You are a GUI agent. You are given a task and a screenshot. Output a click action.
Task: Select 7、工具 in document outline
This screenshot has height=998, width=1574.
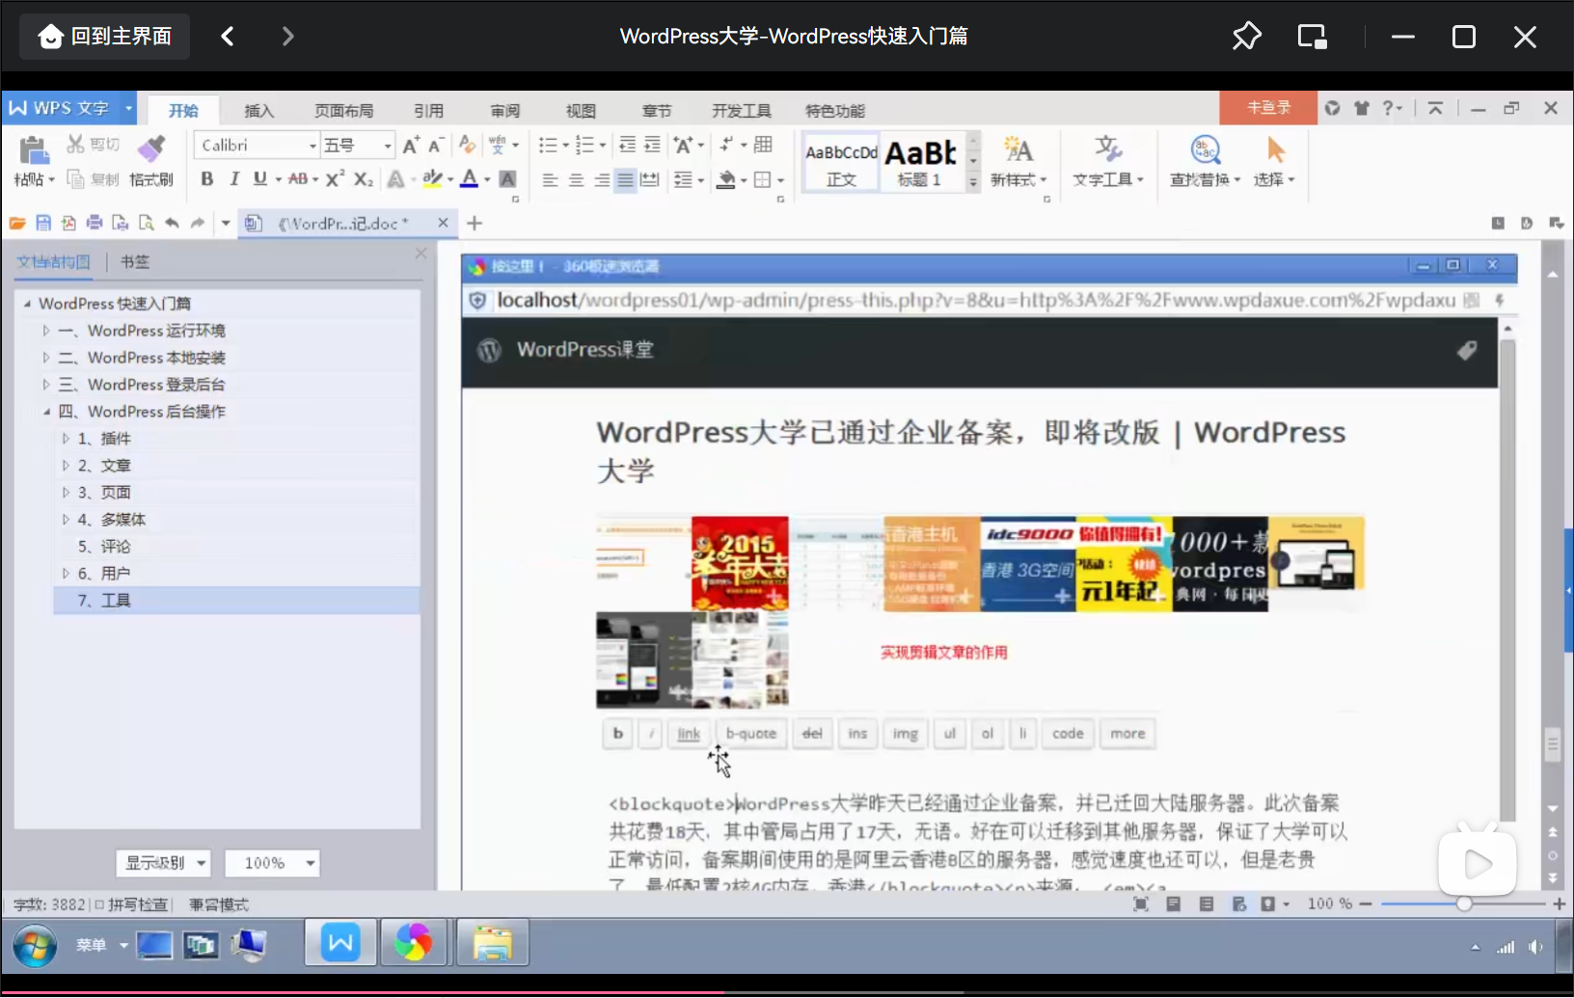click(236, 601)
